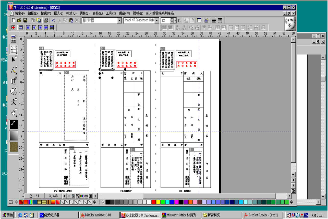Click the zoom in plus button

(64, 196)
